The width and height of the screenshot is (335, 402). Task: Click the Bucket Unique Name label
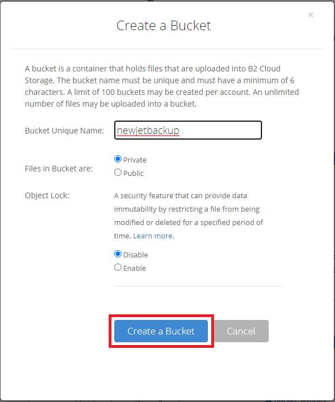point(64,131)
